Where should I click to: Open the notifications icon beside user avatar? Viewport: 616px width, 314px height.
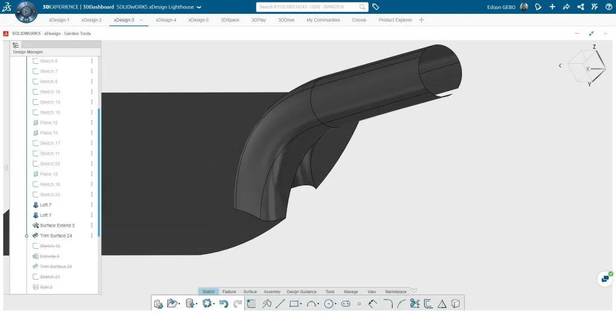pyautogui.click(x=538, y=7)
